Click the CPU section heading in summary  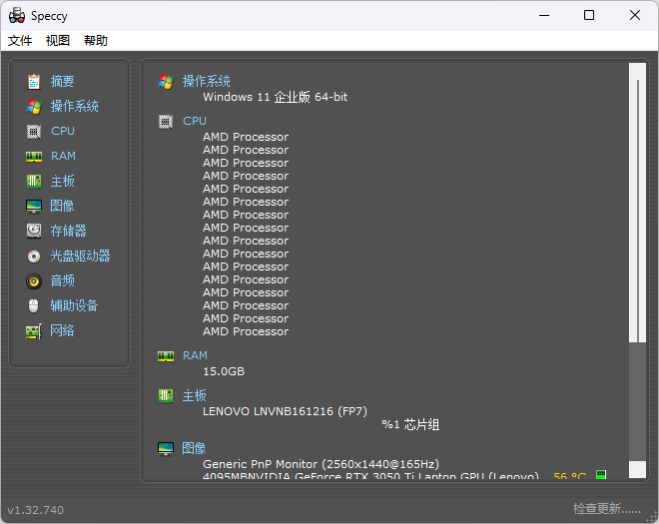pos(195,121)
